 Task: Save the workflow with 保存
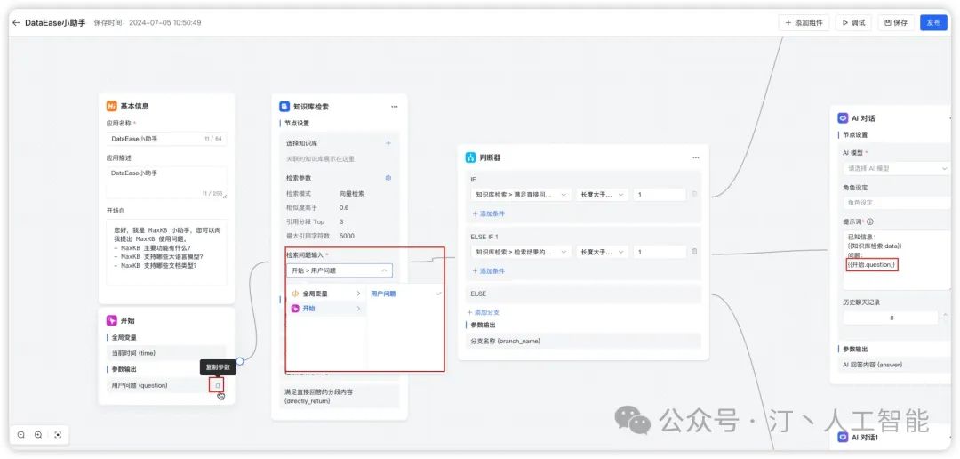pyautogui.click(x=896, y=22)
